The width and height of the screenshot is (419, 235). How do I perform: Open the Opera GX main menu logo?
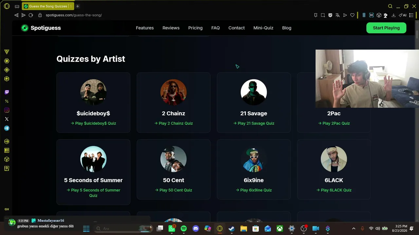pos(7,6)
